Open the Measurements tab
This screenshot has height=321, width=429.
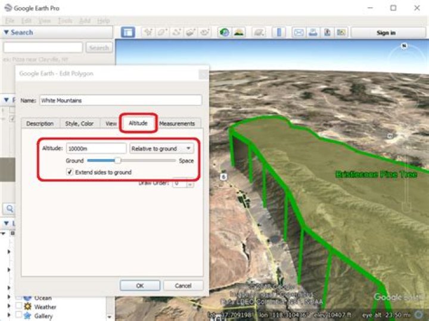tap(177, 123)
